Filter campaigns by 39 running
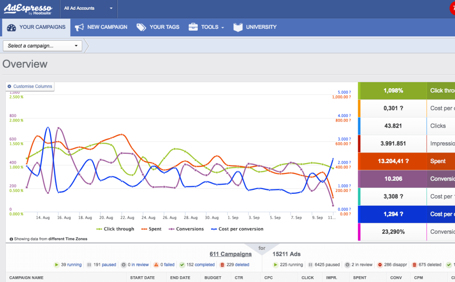455x282 pixels. (71, 265)
